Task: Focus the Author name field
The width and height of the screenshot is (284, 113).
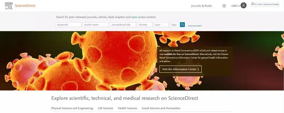Action: [x=95, y=25]
